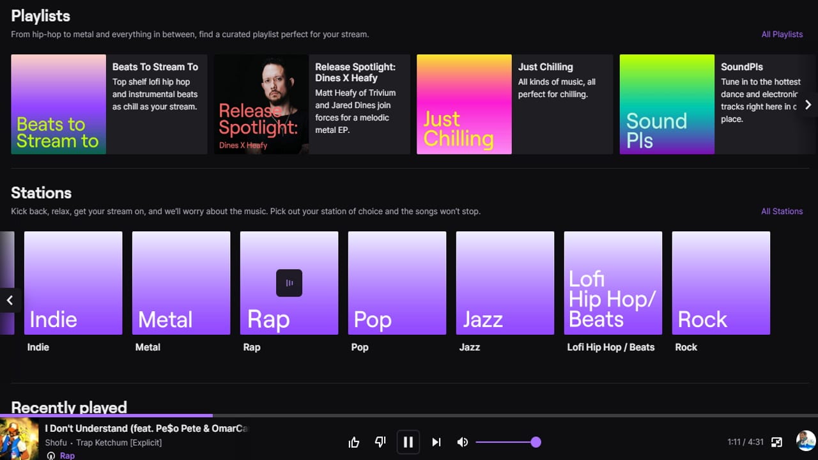Viewport: 818px width, 460px height.
Task: Like the song I Don't Understand
Action: pyautogui.click(x=353, y=441)
